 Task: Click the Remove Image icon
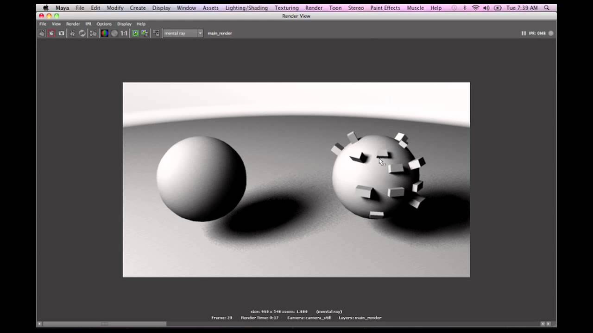(x=145, y=33)
